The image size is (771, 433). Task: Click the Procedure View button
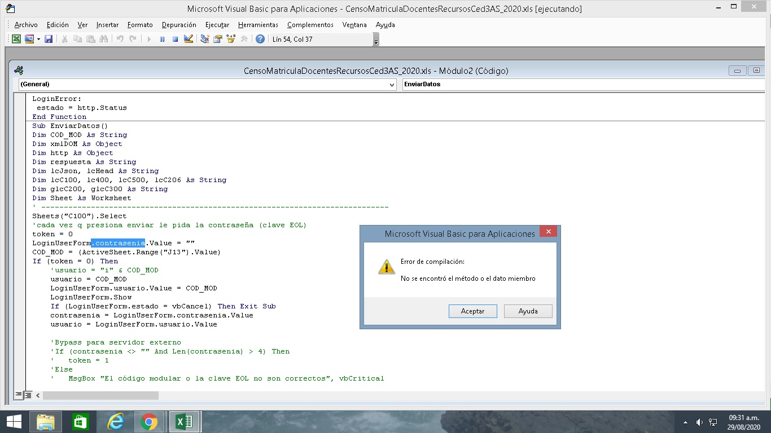point(19,395)
